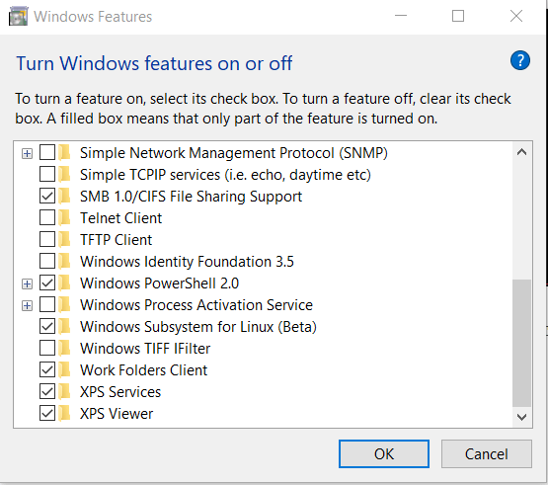This screenshot has width=548, height=485.
Task: Click the feature list scrollbar thumb
Action: pos(521,343)
